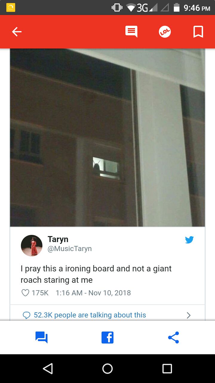
Task: Tap the LOL reaction icon
Action: pos(165,32)
